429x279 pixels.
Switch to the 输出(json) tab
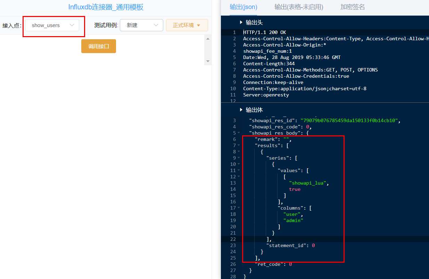point(243,7)
